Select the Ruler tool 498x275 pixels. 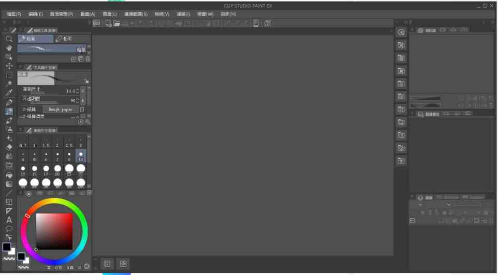[9, 211]
